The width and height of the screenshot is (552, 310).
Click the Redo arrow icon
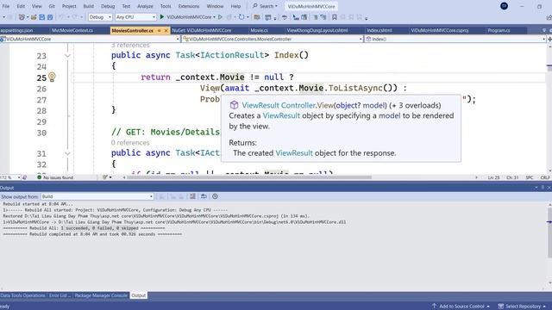(x=75, y=17)
